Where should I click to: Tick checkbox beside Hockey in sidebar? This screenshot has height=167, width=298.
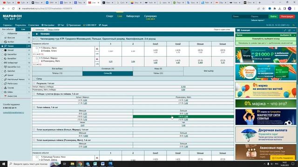[x=2, y=50]
